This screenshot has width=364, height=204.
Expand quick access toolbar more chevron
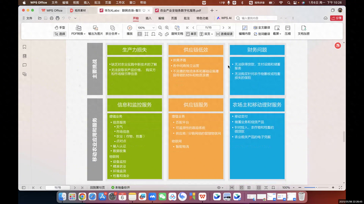coord(75,18)
